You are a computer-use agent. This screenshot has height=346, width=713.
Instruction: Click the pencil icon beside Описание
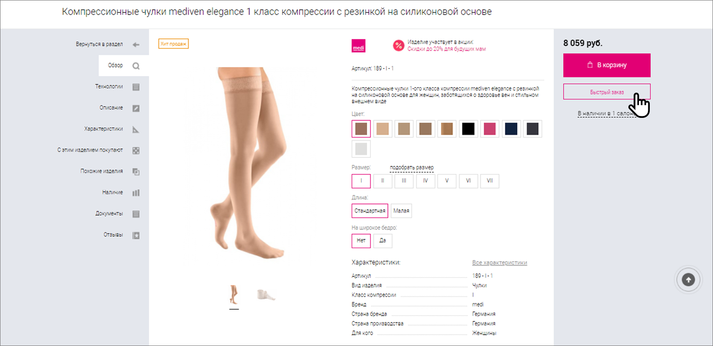[x=136, y=108]
